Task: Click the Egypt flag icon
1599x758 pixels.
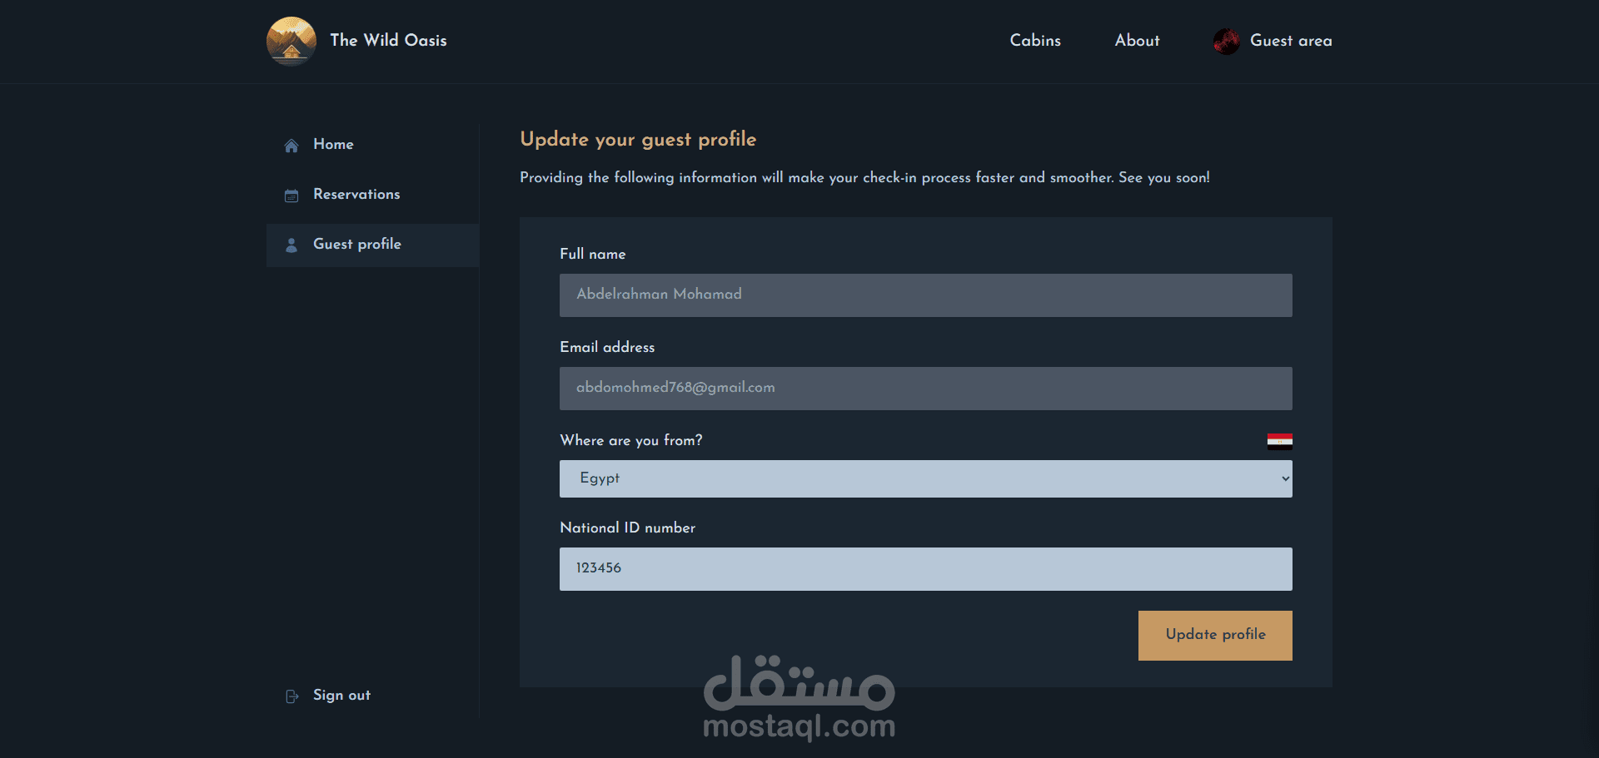Action: [1279, 441]
